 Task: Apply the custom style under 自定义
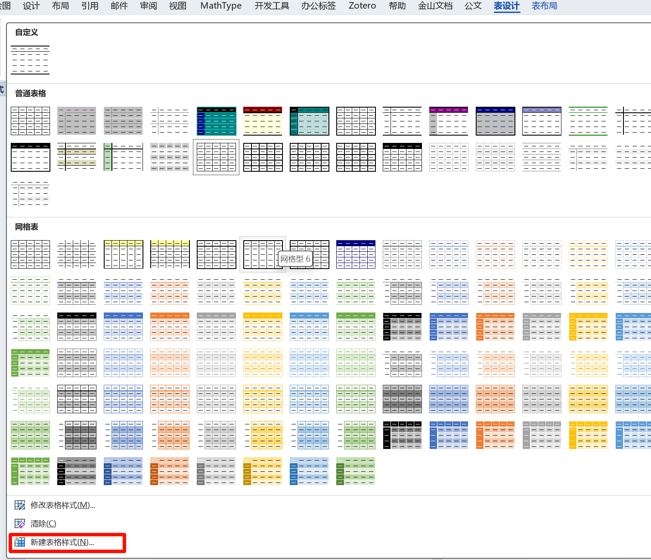[30, 60]
